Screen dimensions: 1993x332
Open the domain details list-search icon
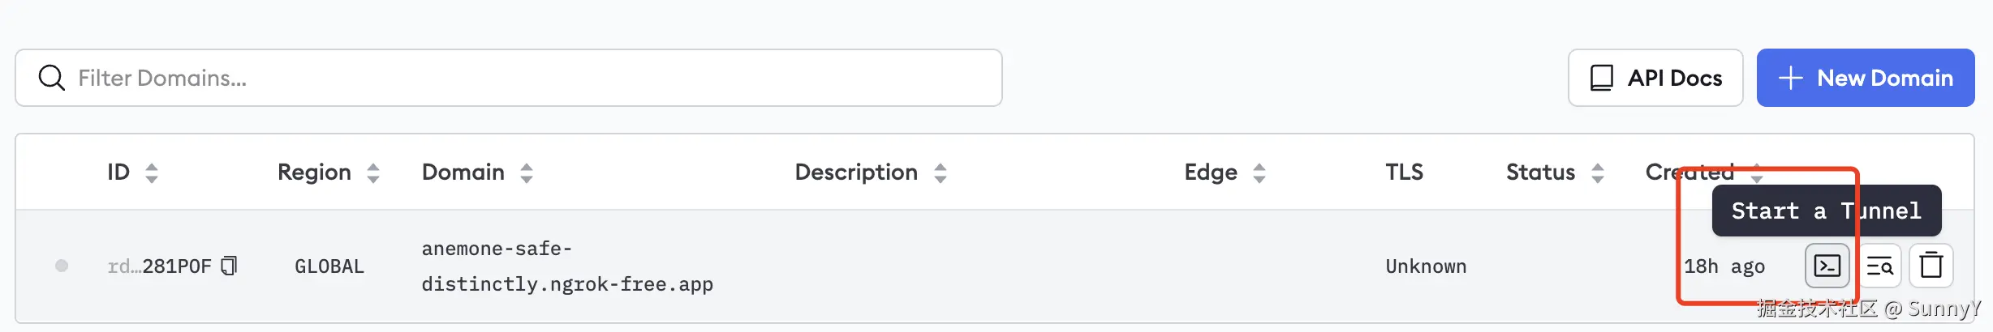(1879, 266)
